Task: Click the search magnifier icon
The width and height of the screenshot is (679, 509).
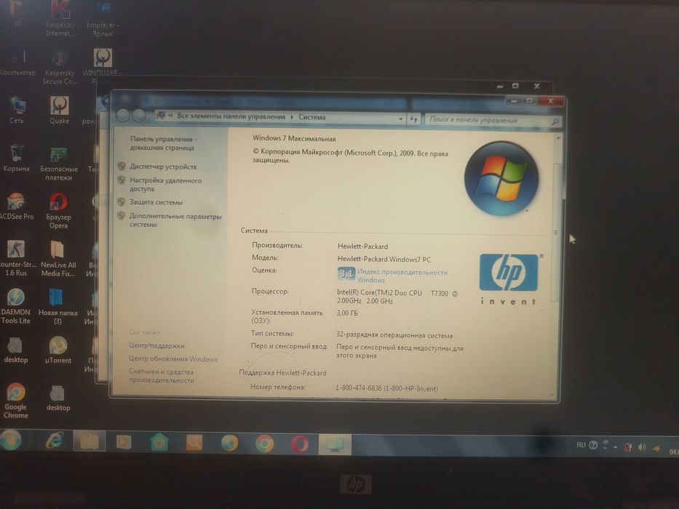Action: (555, 121)
